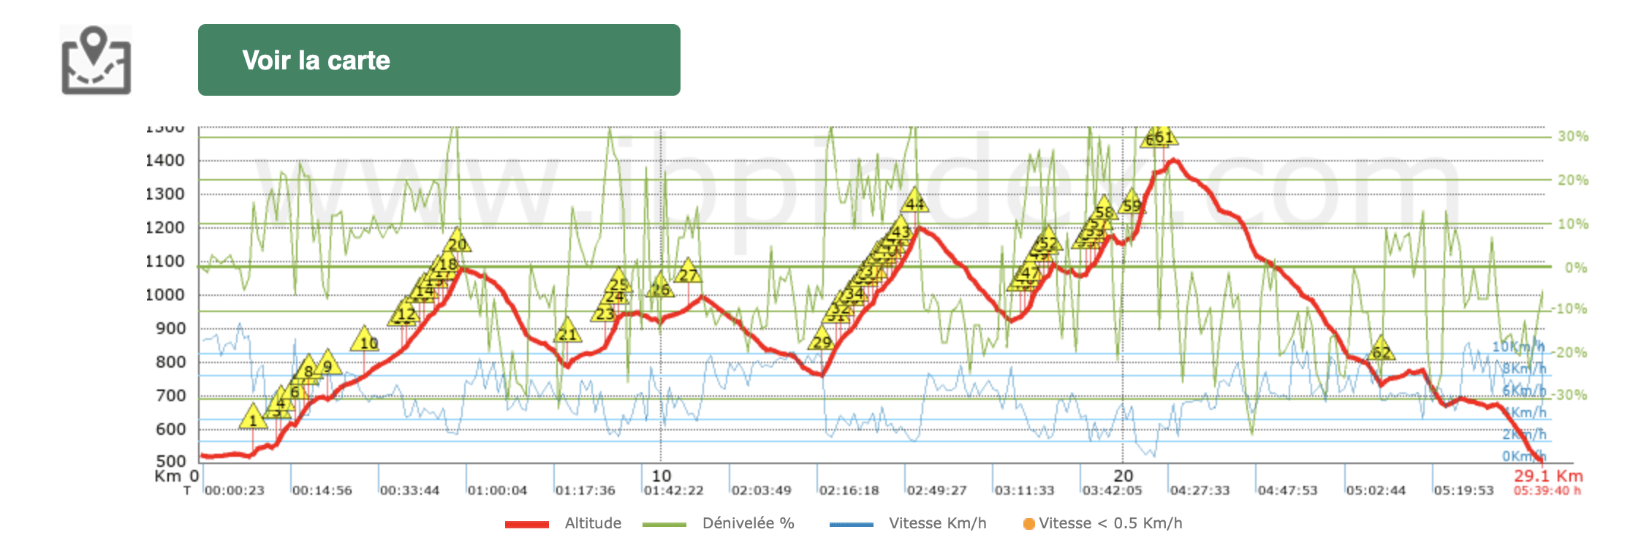This screenshot has width=1652, height=551.
Task: Click the orange dot for Vitesse < 0.5 Km/h
Action: coord(1028,524)
